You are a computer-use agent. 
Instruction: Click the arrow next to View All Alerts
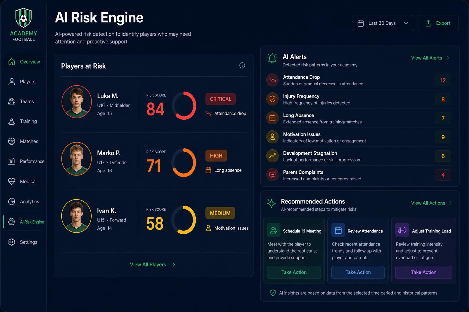point(448,58)
